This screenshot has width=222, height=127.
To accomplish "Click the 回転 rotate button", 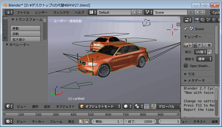I will (x=25, y=34).
